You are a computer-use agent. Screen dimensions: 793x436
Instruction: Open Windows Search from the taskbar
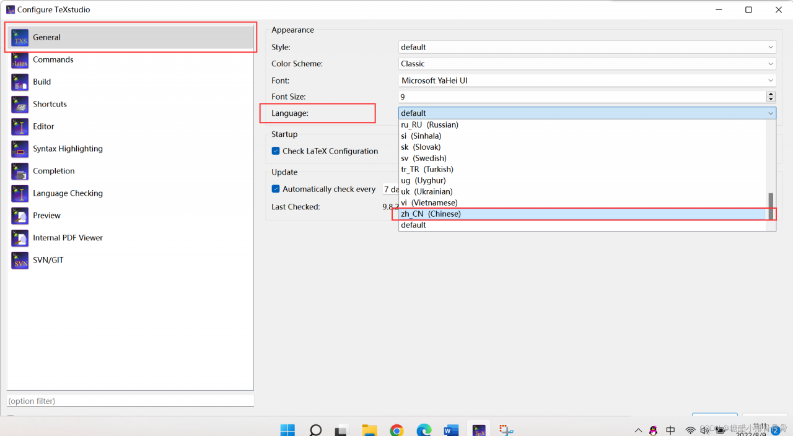[x=315, y=430]
